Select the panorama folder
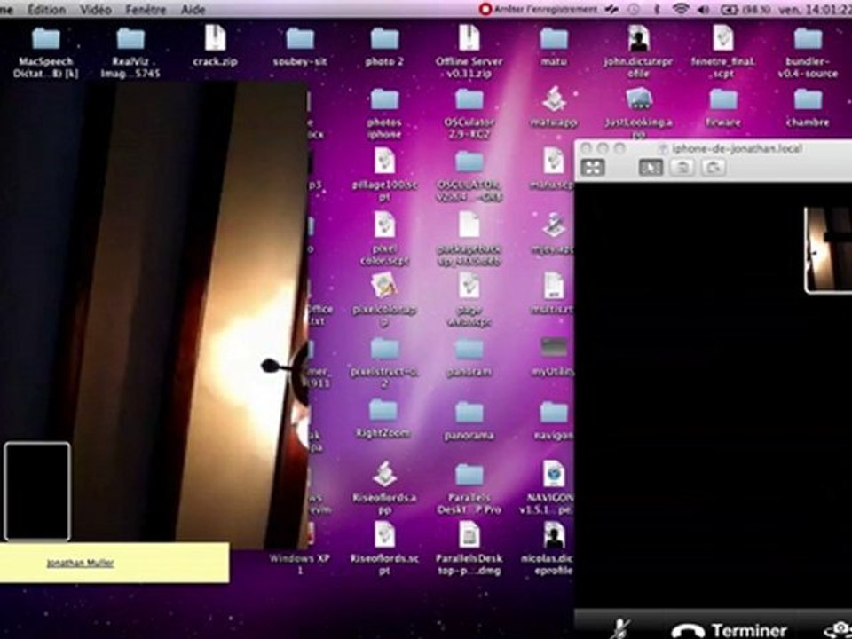The height and width of the screenshot is (639, 852). pos(469,421)
